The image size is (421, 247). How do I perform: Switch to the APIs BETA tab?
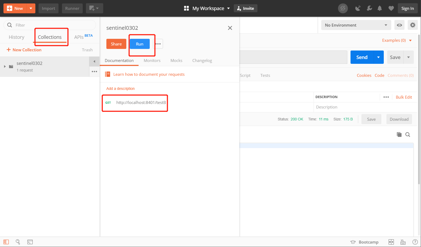coord(83,37)
